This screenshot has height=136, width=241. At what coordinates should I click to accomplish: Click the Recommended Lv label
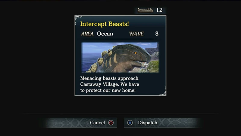click(x=145, y=11)
